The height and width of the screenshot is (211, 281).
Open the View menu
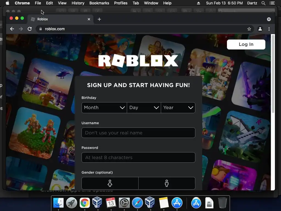pos(62,3)
